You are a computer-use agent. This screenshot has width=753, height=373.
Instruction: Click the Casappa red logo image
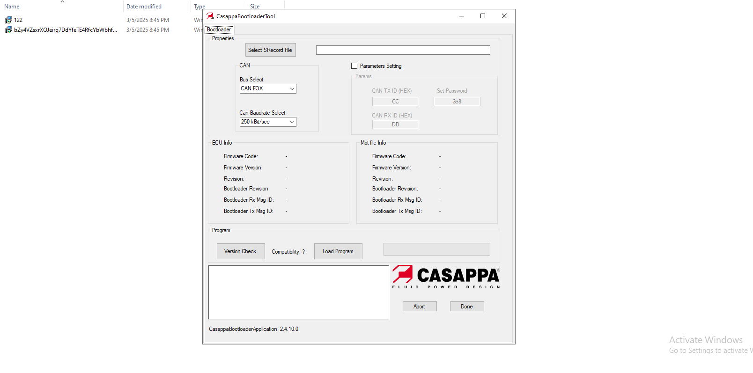click(x=446, y=277)
